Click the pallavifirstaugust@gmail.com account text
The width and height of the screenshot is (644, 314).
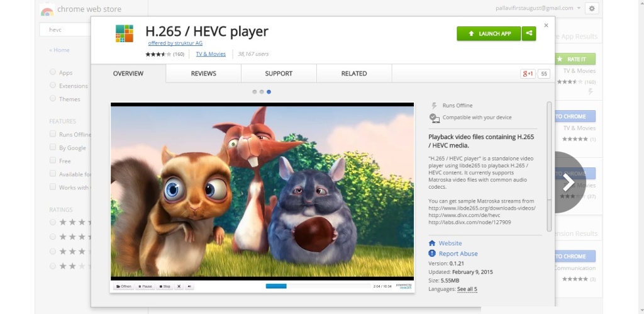[535, 8]
